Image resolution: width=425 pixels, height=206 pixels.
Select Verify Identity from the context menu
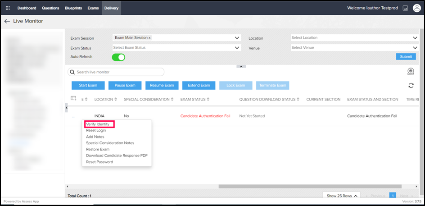point(99,124)
